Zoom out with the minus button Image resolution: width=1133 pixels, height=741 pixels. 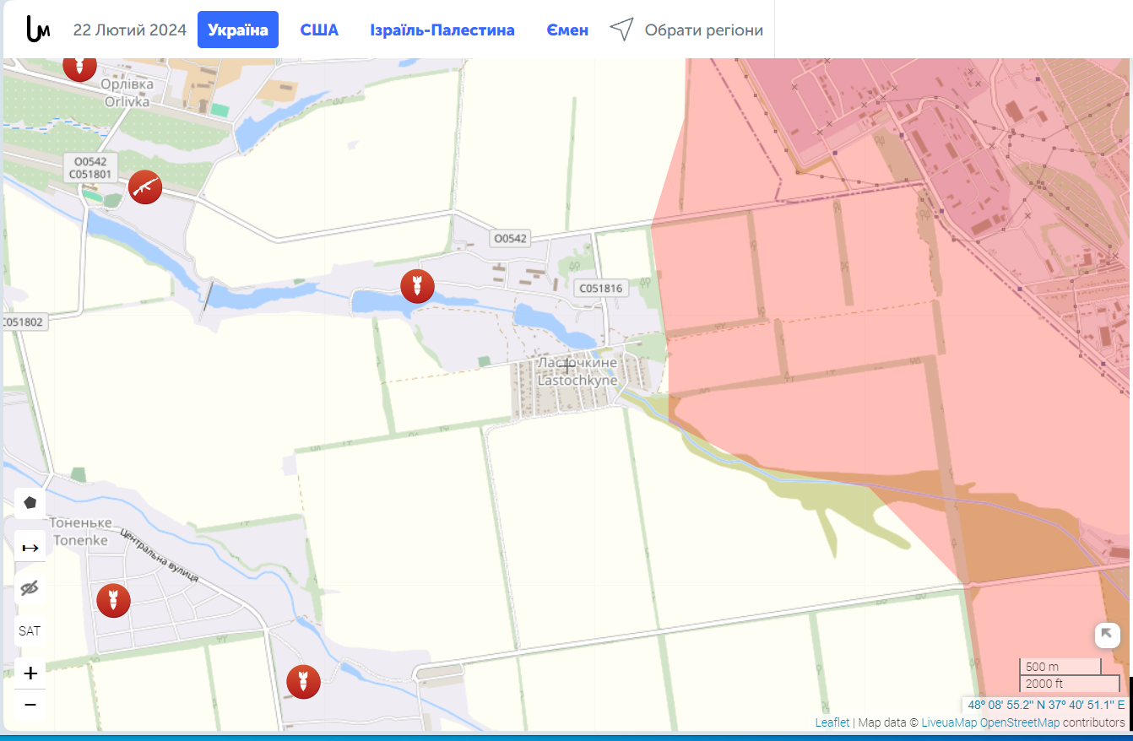(30, 704)
